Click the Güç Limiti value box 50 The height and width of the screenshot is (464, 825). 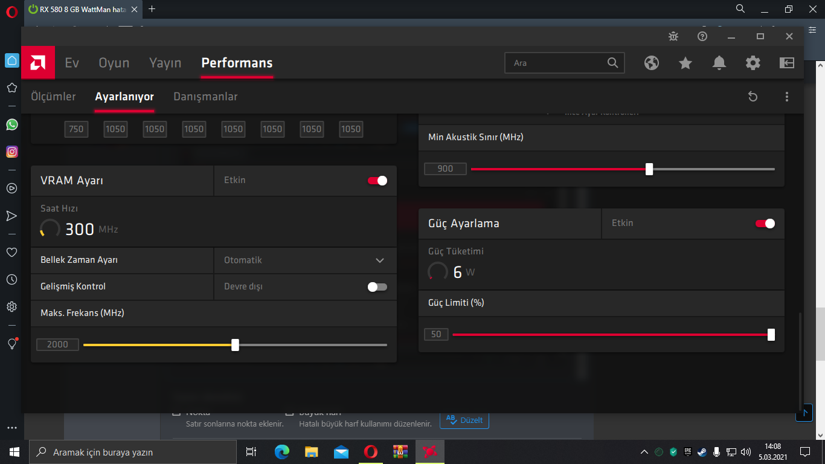click(436, 334)
